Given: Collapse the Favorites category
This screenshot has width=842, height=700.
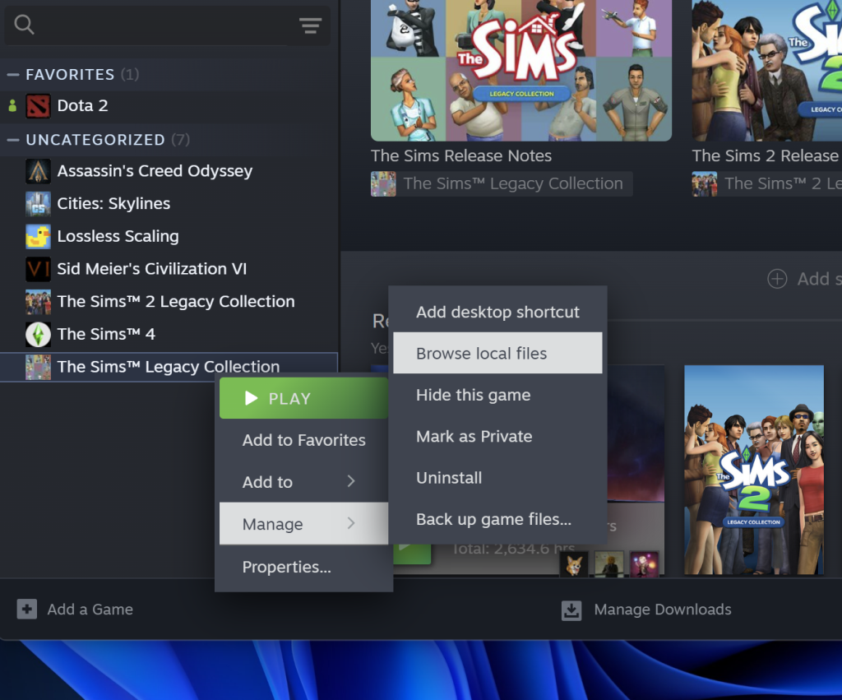Looking at the screenshot, I should 13,75.
